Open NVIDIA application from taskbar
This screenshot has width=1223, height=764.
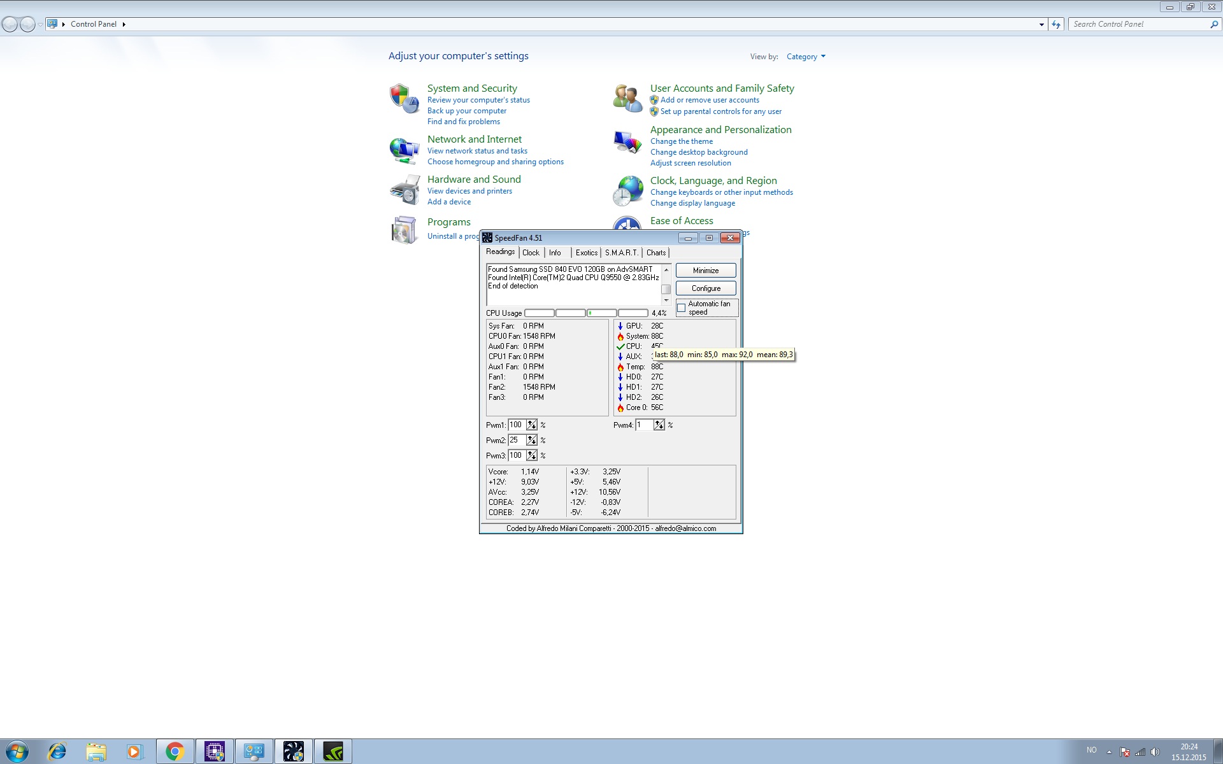click(x=333, y=752)
